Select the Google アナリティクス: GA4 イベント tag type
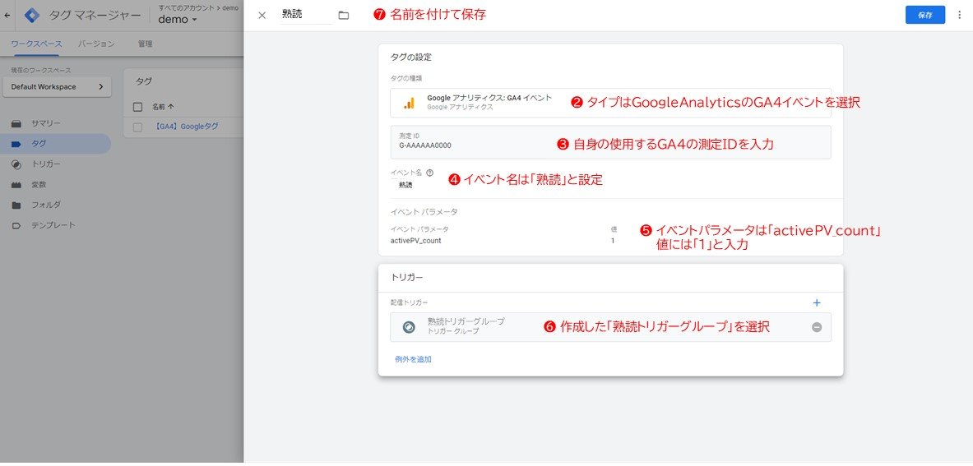This screenshot has width=973, height=466. pyautogui.click(x=610, y=103)
